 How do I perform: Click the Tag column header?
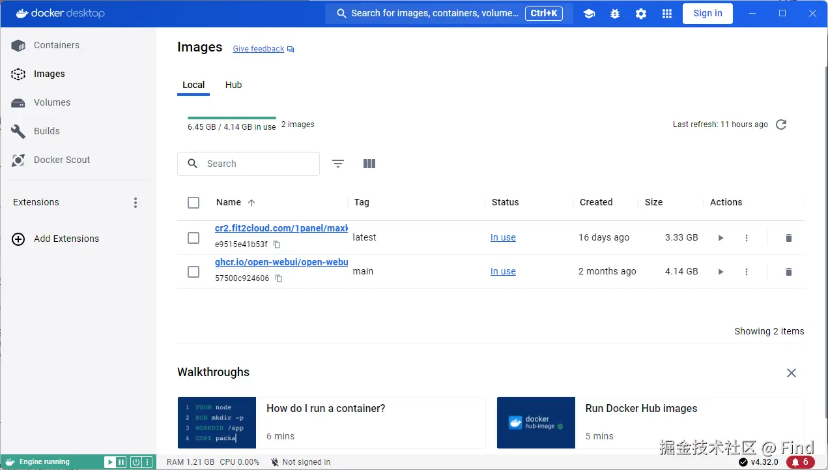(362, 202)
